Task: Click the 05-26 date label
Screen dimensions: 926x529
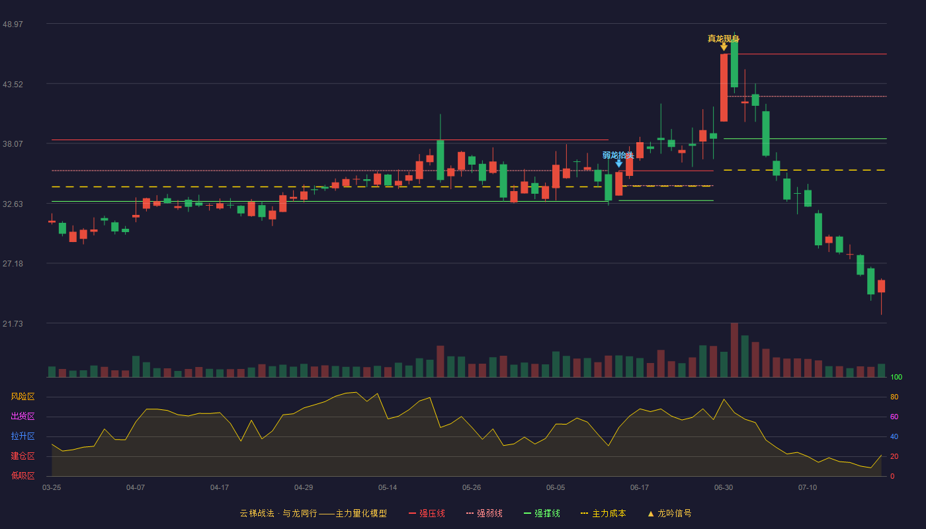Action: click(472, 487)
